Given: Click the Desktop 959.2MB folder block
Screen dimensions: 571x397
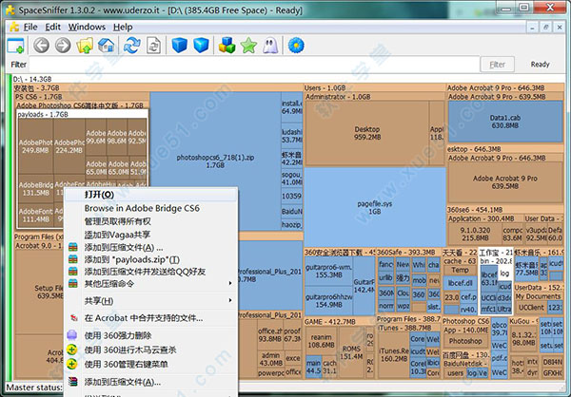Looking at the screenshot, I should pyautogui.click(x=366, y=133).
